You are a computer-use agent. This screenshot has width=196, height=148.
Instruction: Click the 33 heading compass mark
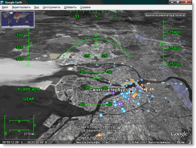coord(77,16)
